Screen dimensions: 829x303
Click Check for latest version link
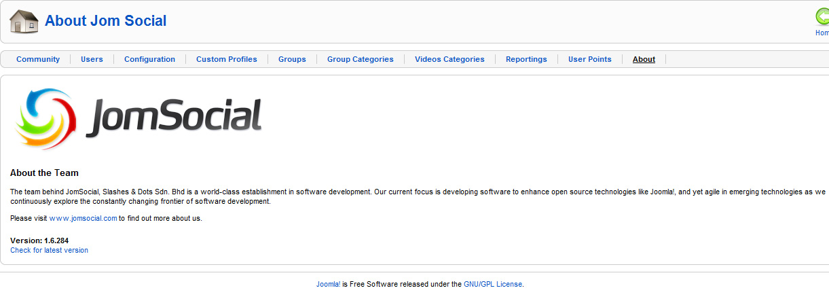49,250
